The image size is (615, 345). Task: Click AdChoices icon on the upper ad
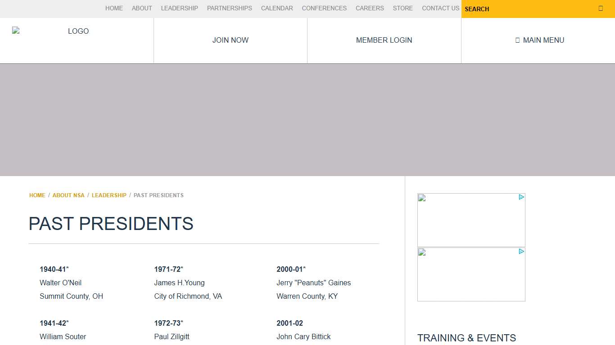click(x=521, y=197)
